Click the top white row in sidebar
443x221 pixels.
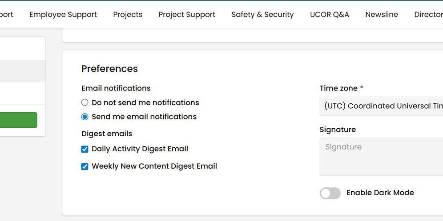pyautogui.click(x=22, y=49)
